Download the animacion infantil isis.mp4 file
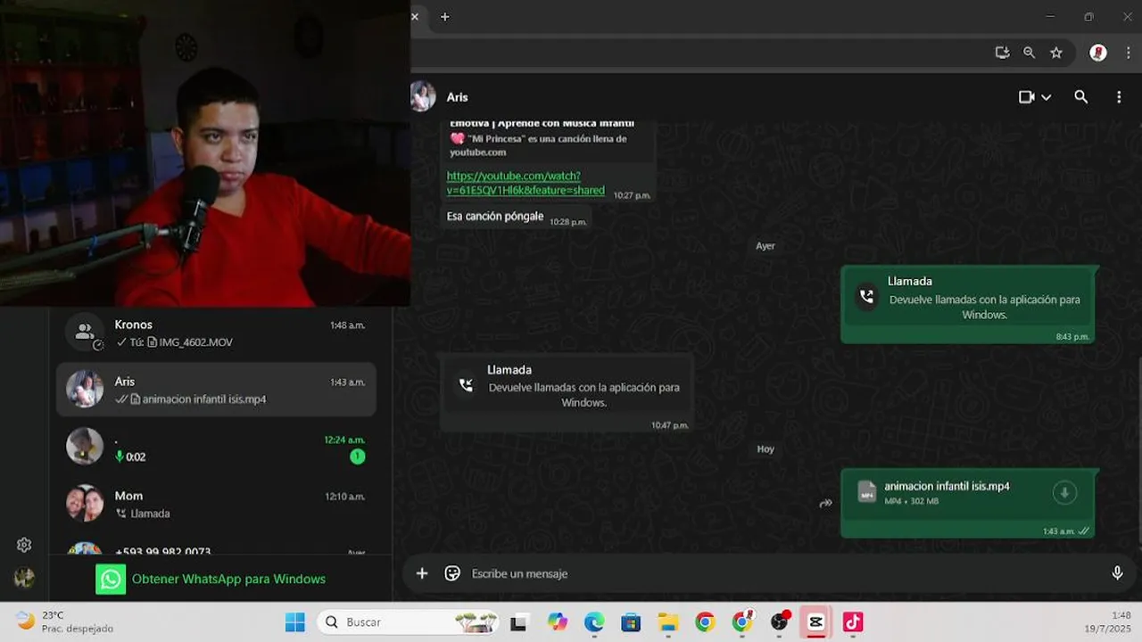 [1064, 492]
